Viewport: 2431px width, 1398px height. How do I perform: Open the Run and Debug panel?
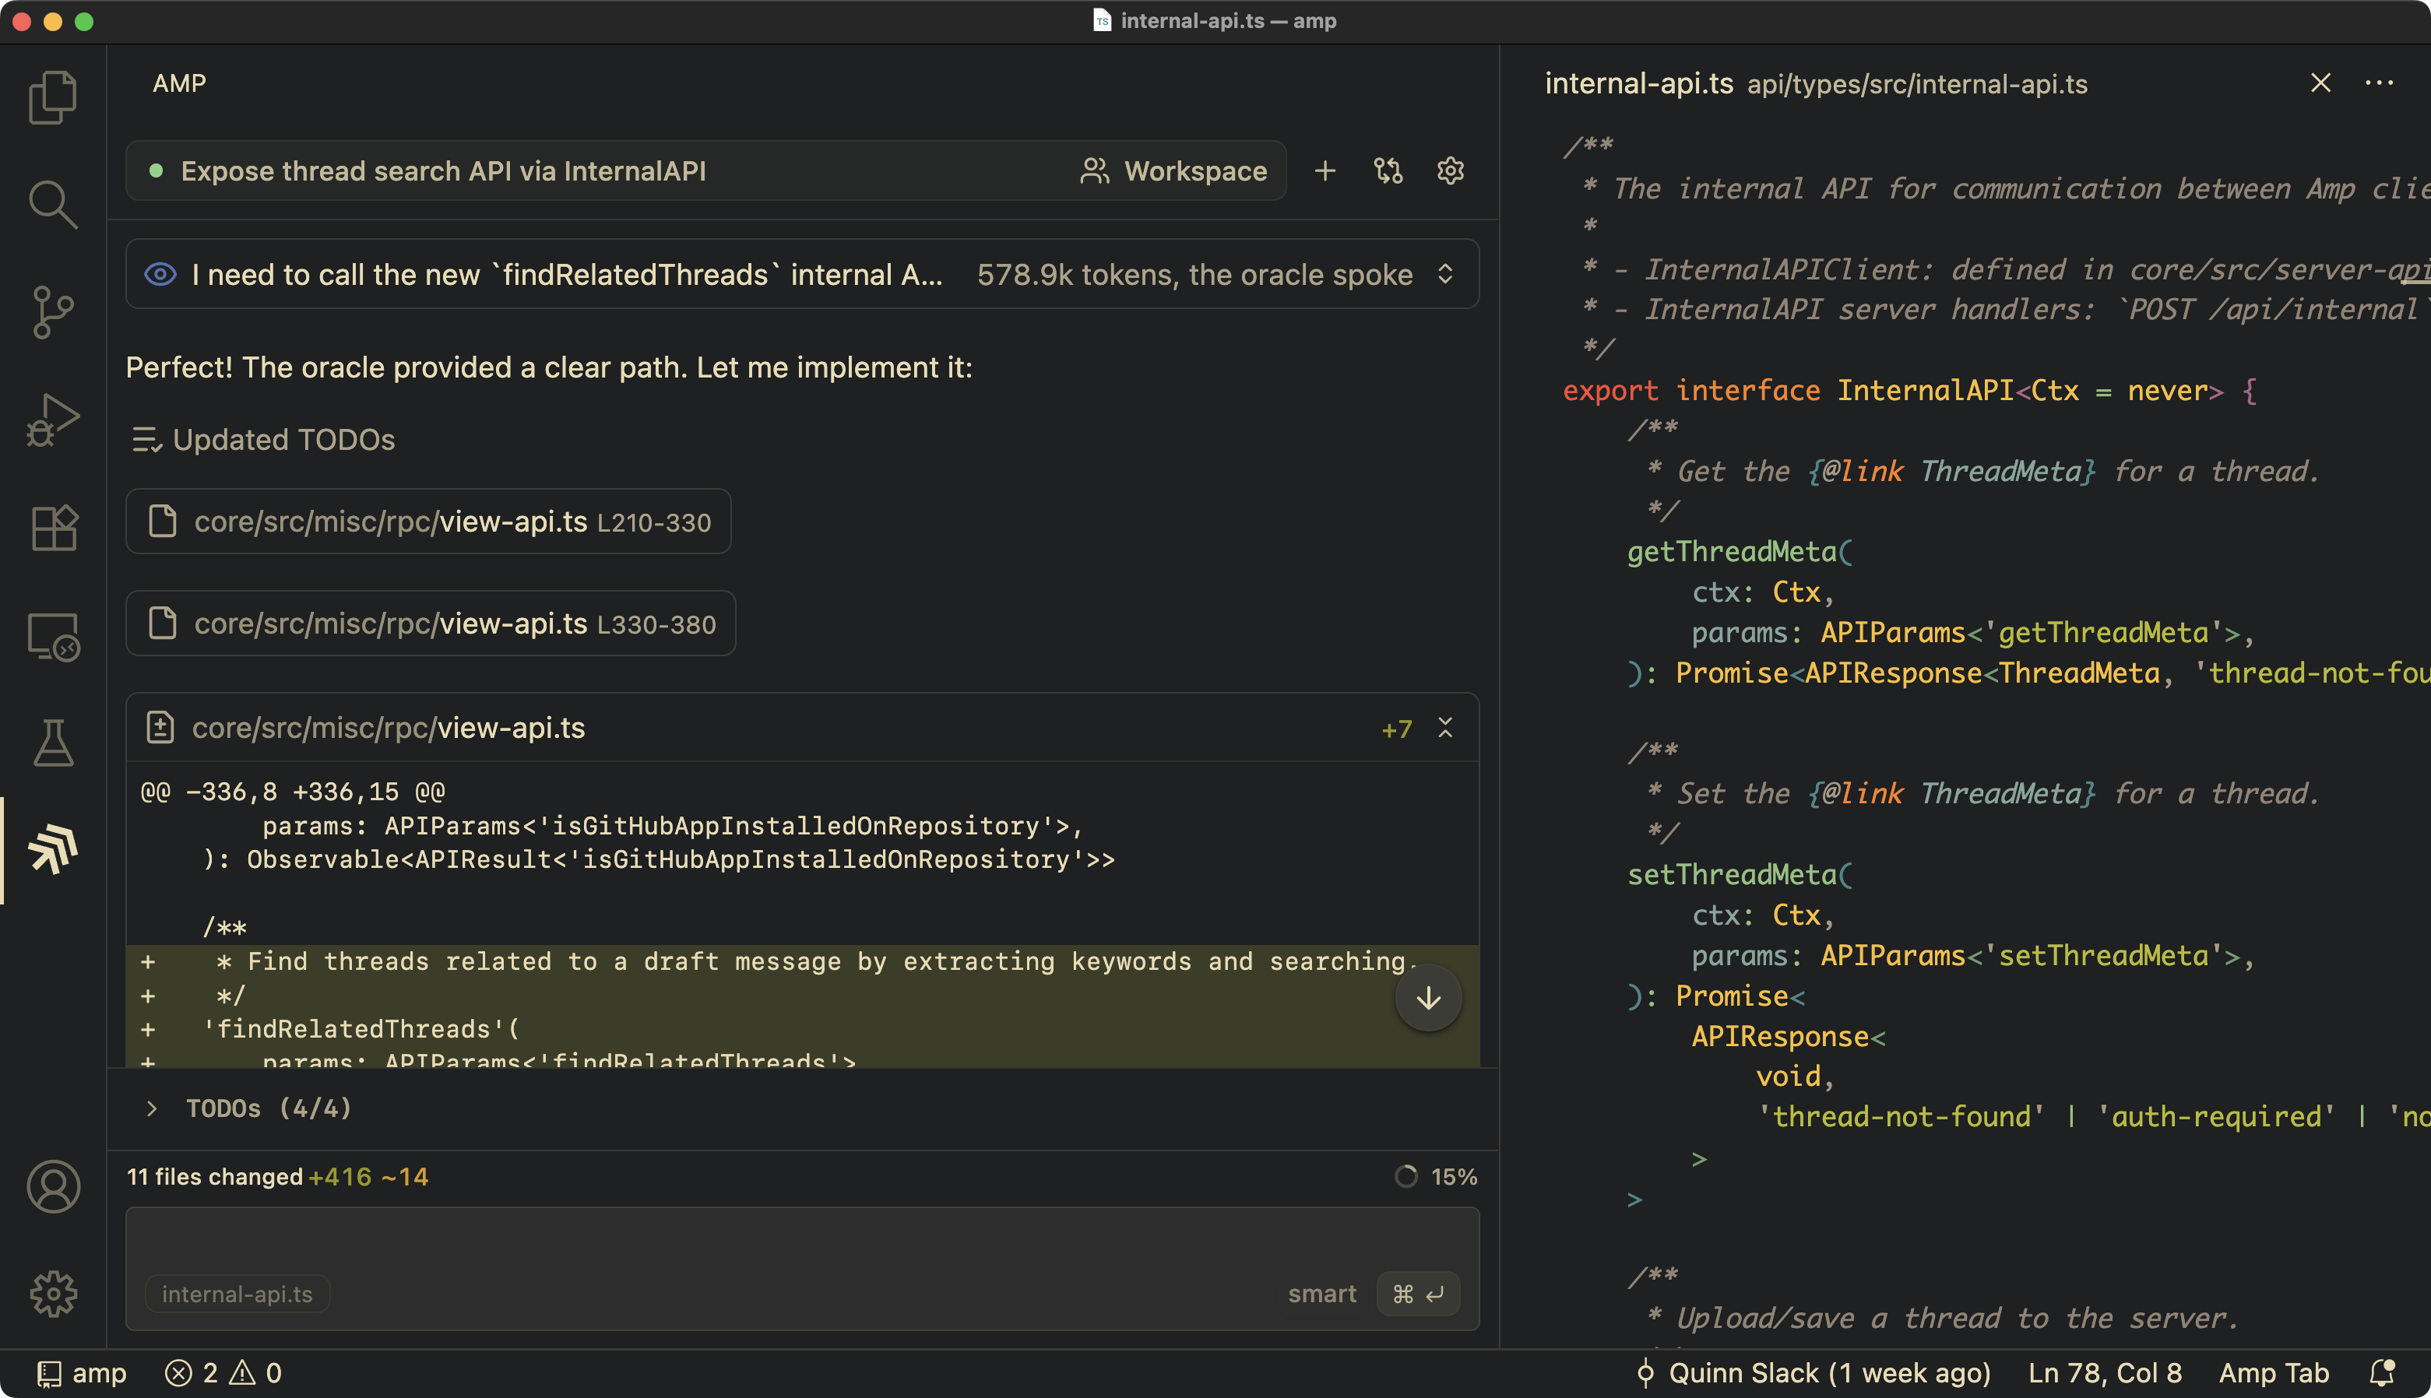(53, 419)
